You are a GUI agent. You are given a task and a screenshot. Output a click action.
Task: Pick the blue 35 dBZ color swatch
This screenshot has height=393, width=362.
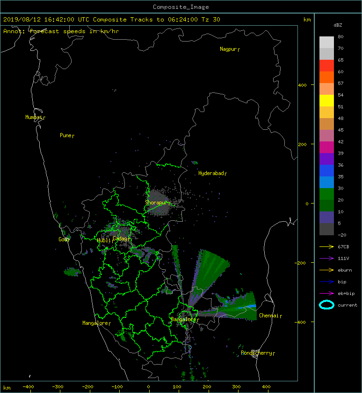[326, 170]
